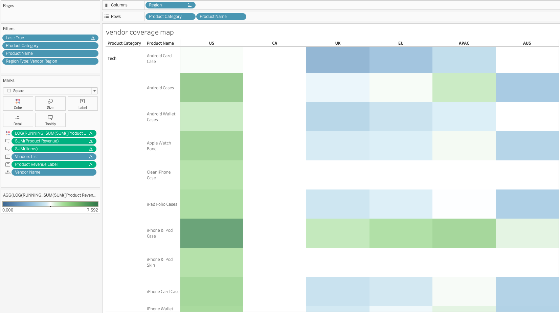Select the Last: True filter pill
This screenshot has width=560, height=313.
50,38
